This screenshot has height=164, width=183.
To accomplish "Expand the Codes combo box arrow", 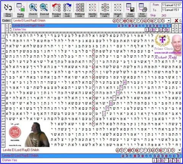I will 169,21.
